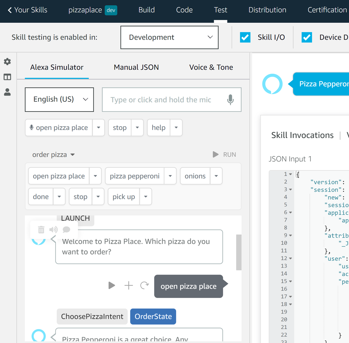
Task: Open the layout panel icon in sidebar
Action: 7,77
